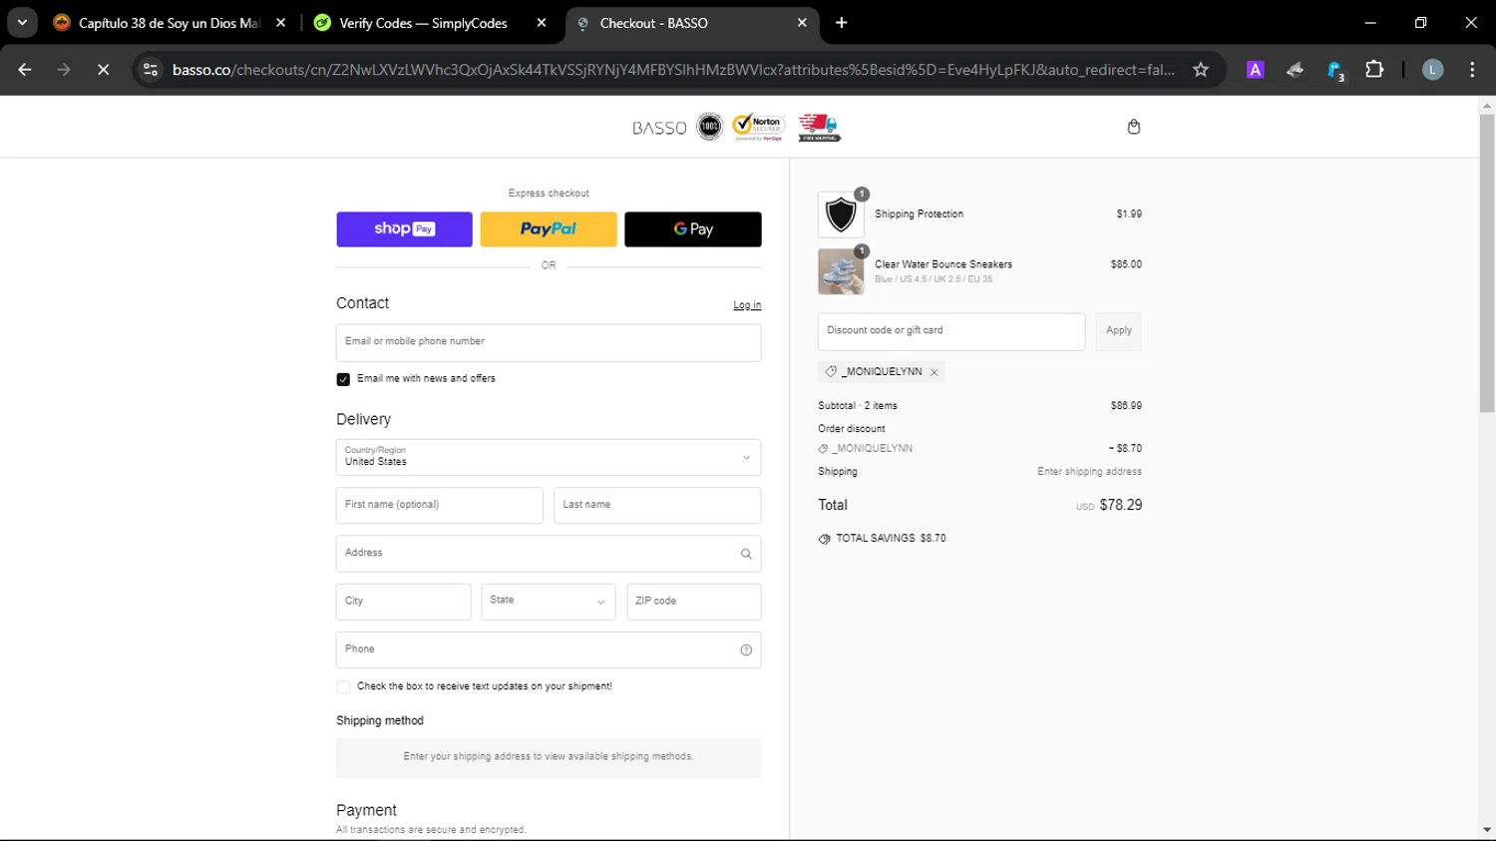Screen dimensions: 1496x841
Task: Go back to the previous page
Action: [25, 70]
